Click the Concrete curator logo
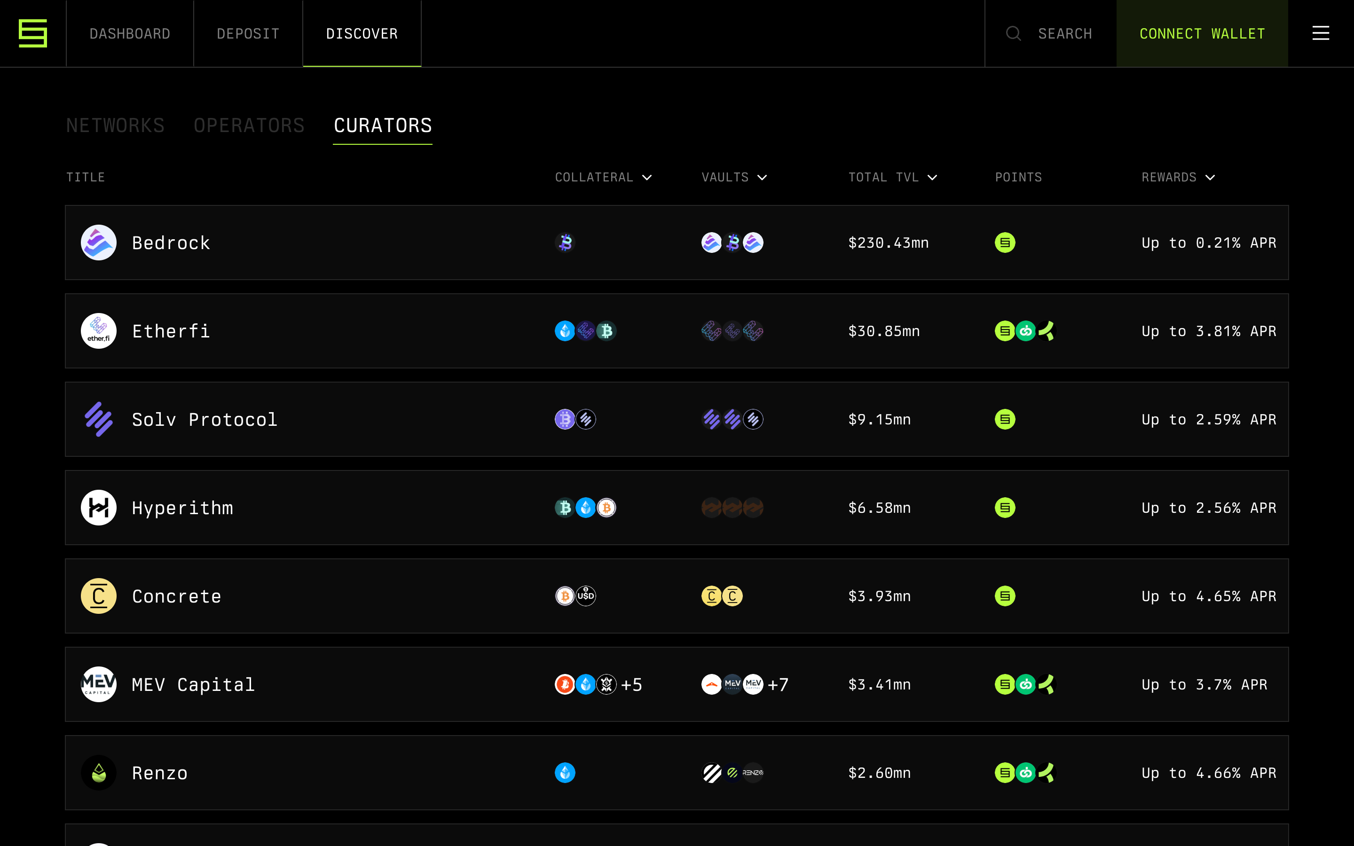 pos(98,596)
